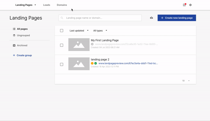Click the search magnifier icon
210x121 pixels.
62,18
